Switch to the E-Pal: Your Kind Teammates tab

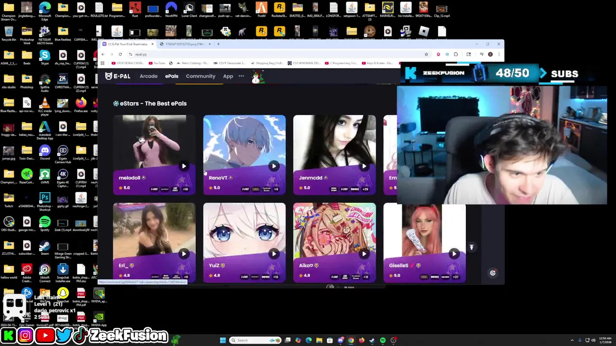coord(128,44)
